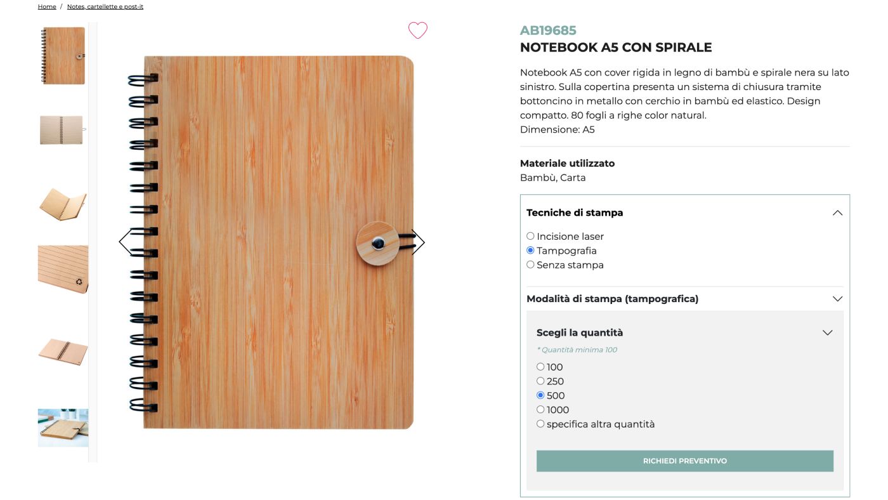Show next product image with right arrow
Image resolution: width=888 pixels, height=500 pixels.
click(x=418, y=242)
